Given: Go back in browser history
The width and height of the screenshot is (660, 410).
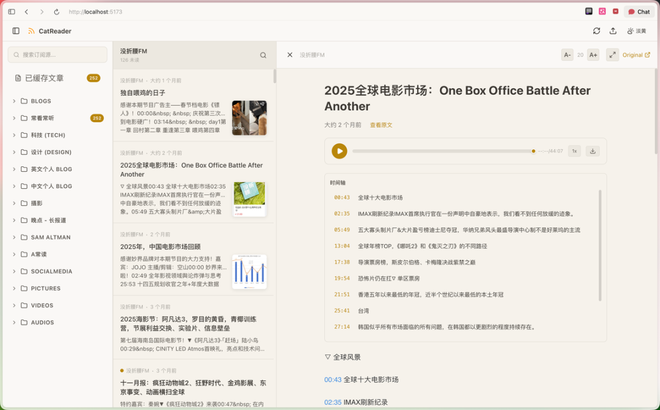Looking at the screenshot, I should [26, 12].
